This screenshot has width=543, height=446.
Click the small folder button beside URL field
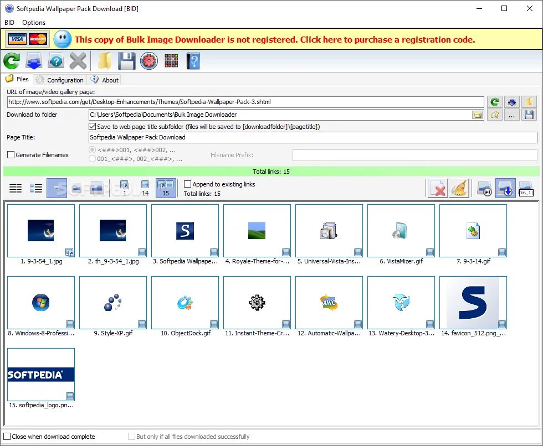(529, 102)
